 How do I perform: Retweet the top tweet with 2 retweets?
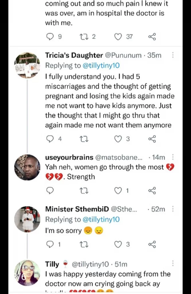tap(84, 36)
